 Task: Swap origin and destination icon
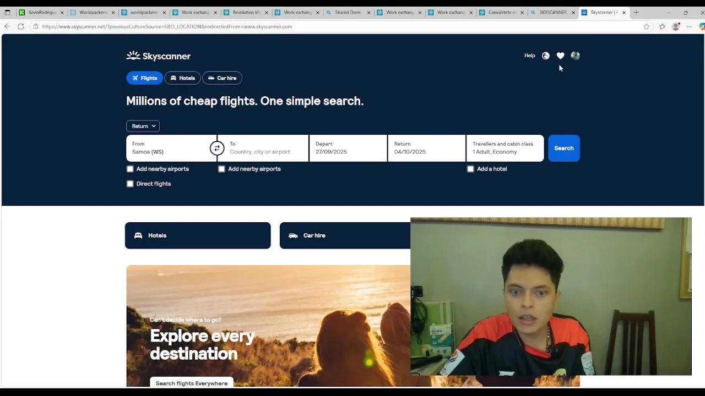point(217,148)
